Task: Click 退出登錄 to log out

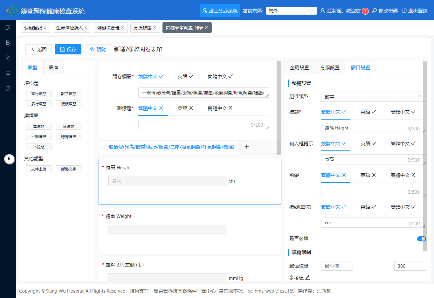Action: click(414, 11)
